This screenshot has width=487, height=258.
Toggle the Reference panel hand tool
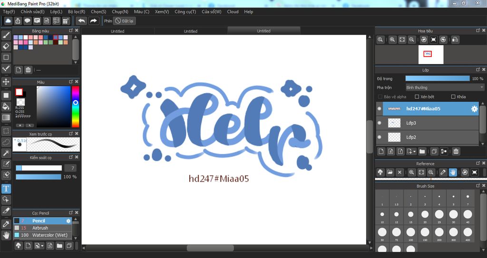[x=453, y=172]
